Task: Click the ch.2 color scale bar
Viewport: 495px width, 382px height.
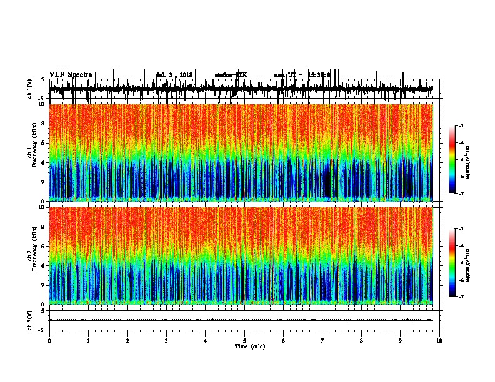Action: (452, 263)
